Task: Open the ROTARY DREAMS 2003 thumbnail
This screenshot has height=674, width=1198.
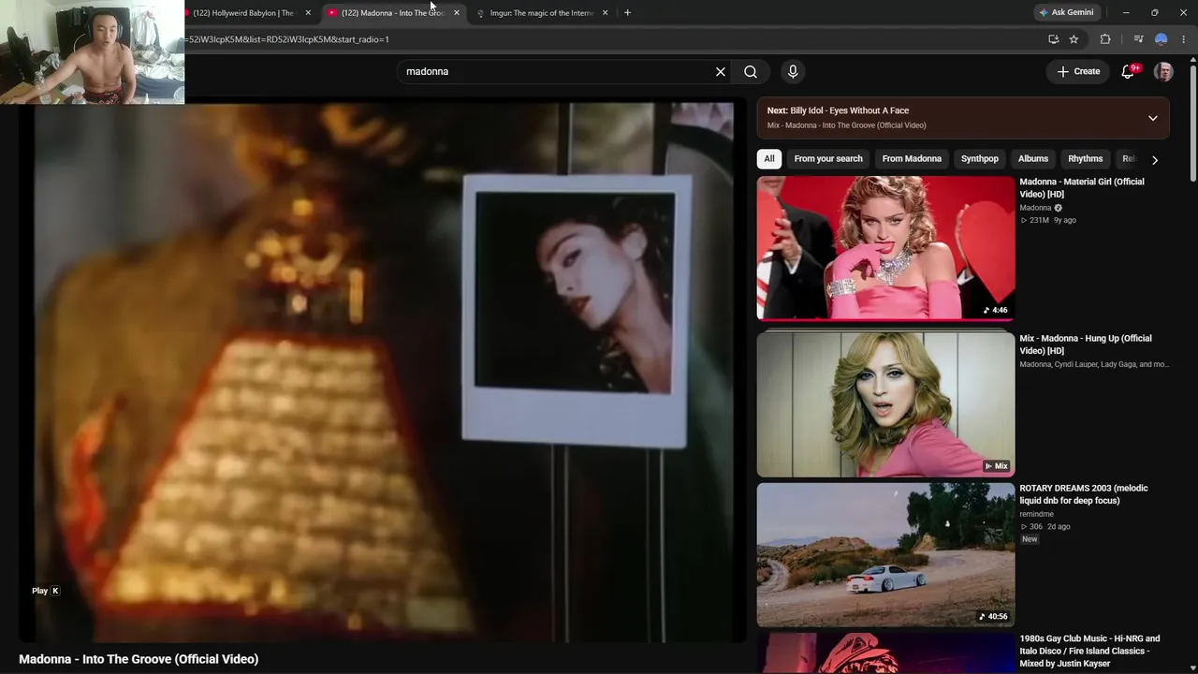Action: (885, 555)
